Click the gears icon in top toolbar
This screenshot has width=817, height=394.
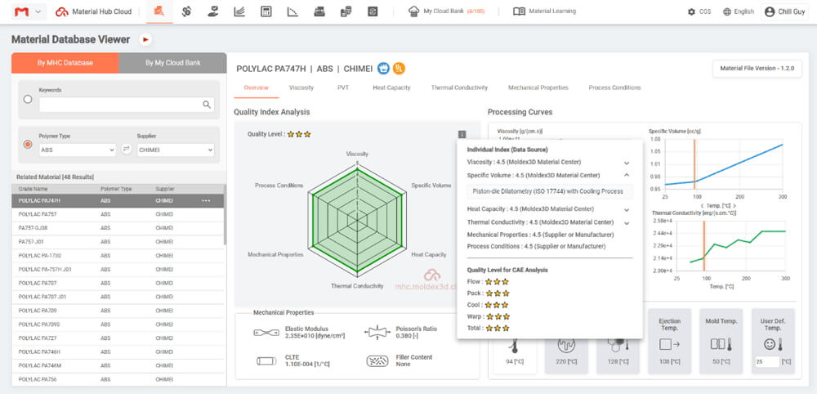(x=186, y=11)
